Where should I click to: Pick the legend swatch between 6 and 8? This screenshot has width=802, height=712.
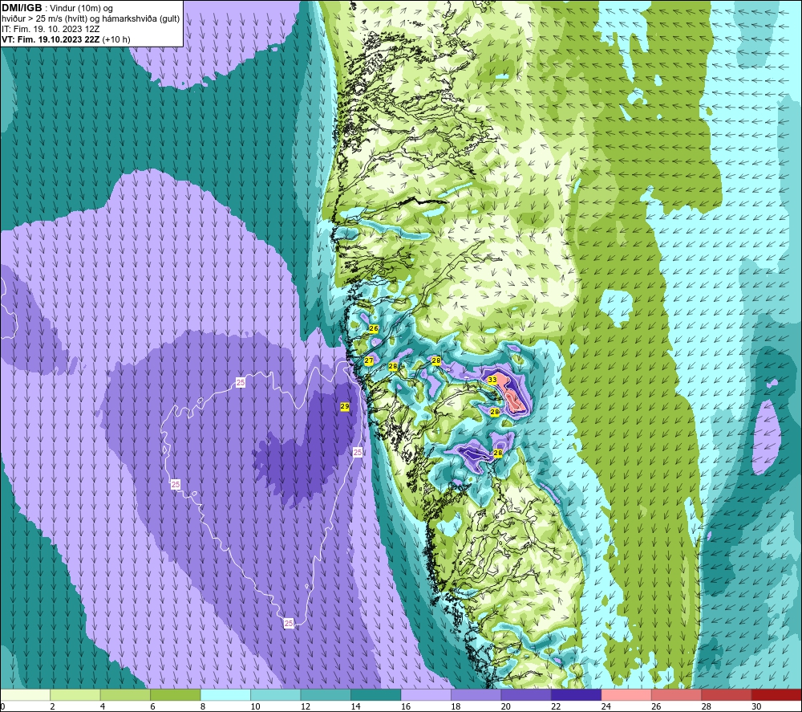[x=176, y=694]
